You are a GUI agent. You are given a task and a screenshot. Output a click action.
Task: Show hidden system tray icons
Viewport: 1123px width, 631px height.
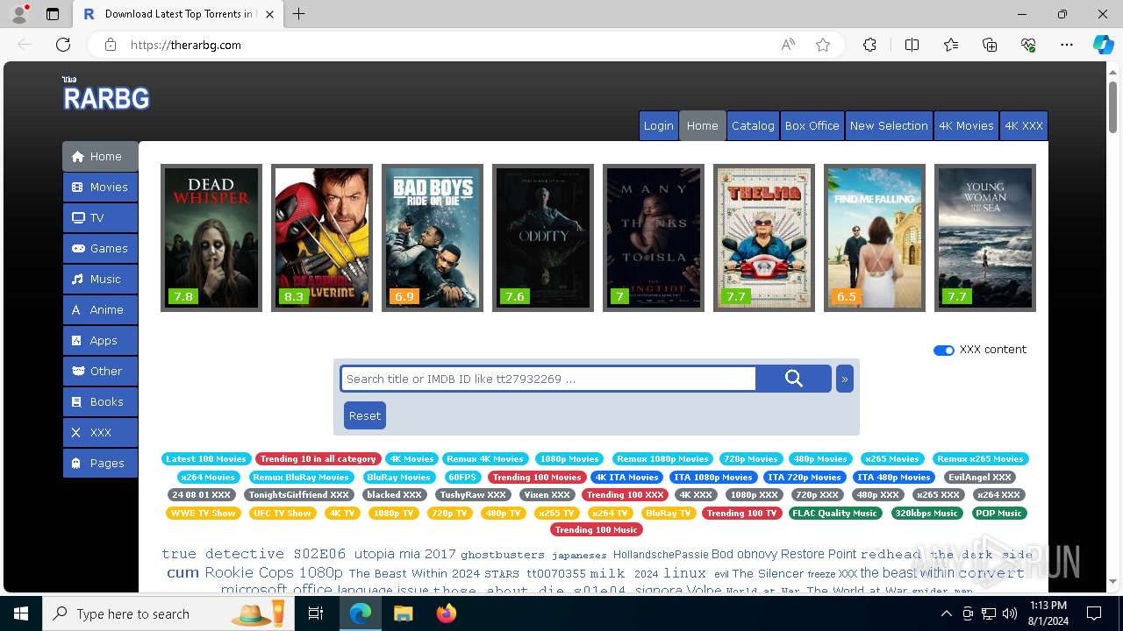click(x=946, y=613)
